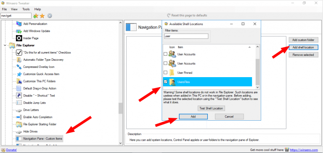The width and height of the screenshot is (323, 153).
Task: Open the winaero.com link
Action: point(304,150)
